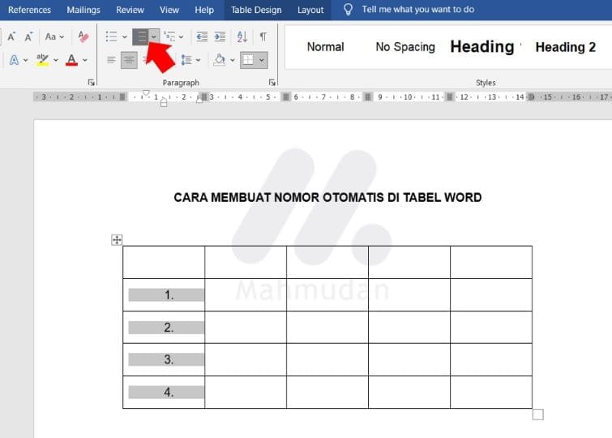Click the Sort icon

pos(242,36)
